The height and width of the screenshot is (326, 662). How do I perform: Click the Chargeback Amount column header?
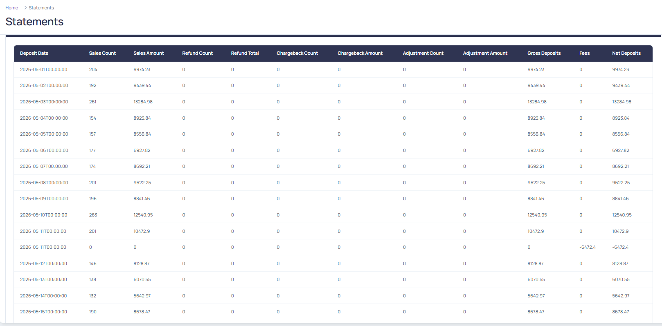360,53
